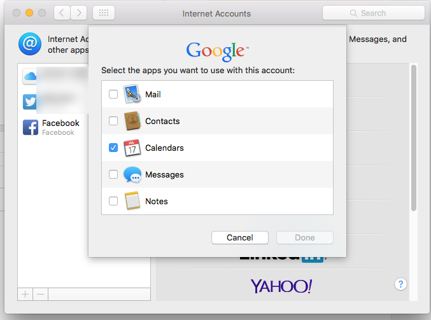
Task: Click the search magnifier icon
Action: [353, 13]
